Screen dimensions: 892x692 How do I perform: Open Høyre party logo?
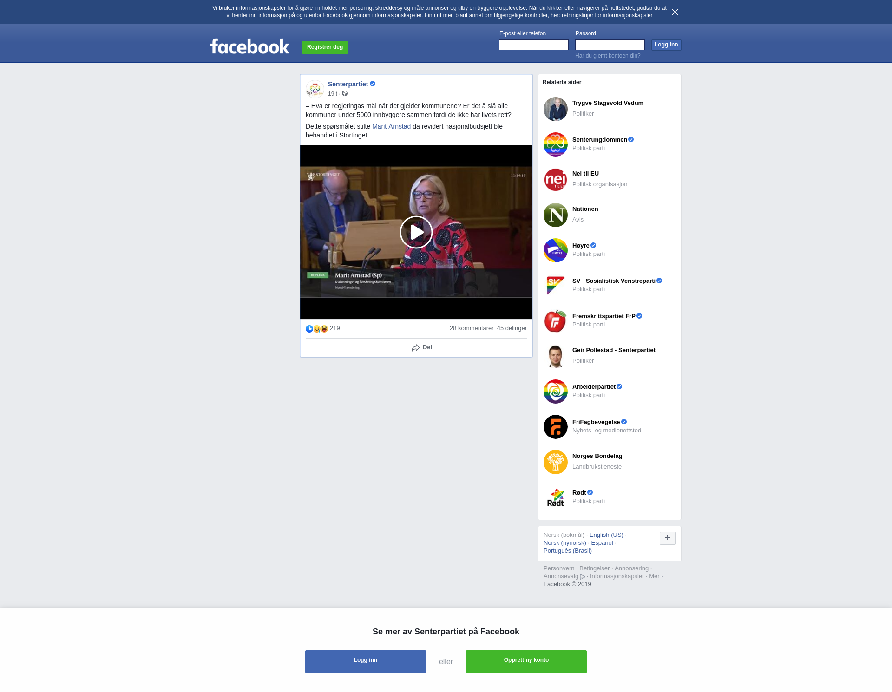pos(556,250)
